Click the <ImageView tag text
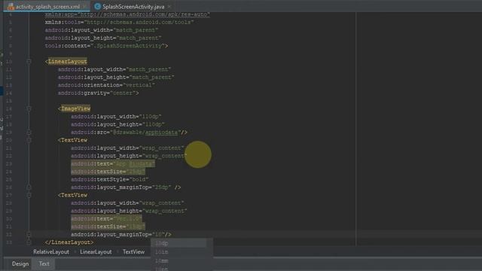Image resolution: width=482 pixels, height=271 pixels. [74, 108]
